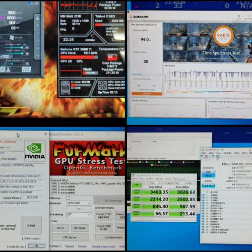Click the red GPU temperature indicator in the monitor panel
Viewport: 252px width, 252px height.
pos(112,57)
